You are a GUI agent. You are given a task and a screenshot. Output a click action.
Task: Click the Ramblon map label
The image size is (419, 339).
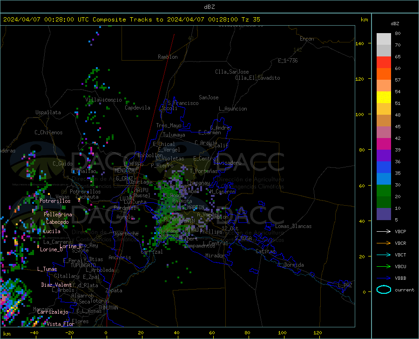(168, 57)
